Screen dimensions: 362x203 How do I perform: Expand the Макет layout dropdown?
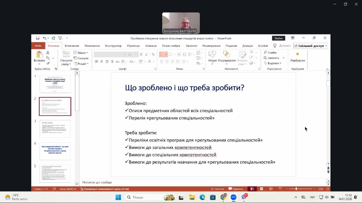coord(81,53)
